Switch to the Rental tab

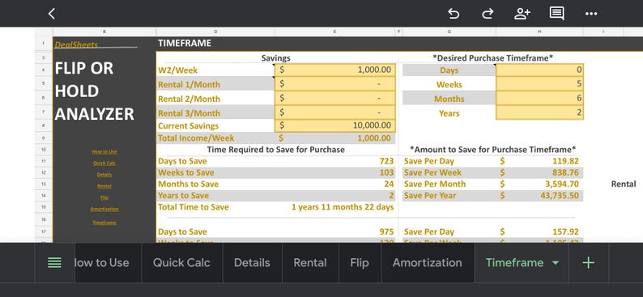pos(310,262)
